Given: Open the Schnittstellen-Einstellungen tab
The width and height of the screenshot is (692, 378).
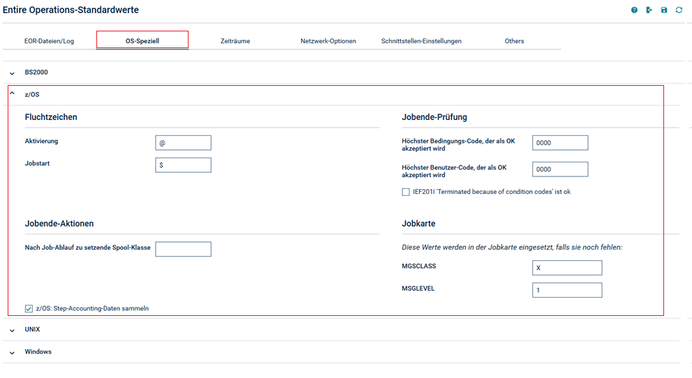Looking at the screenshot, I should (422, 41).
